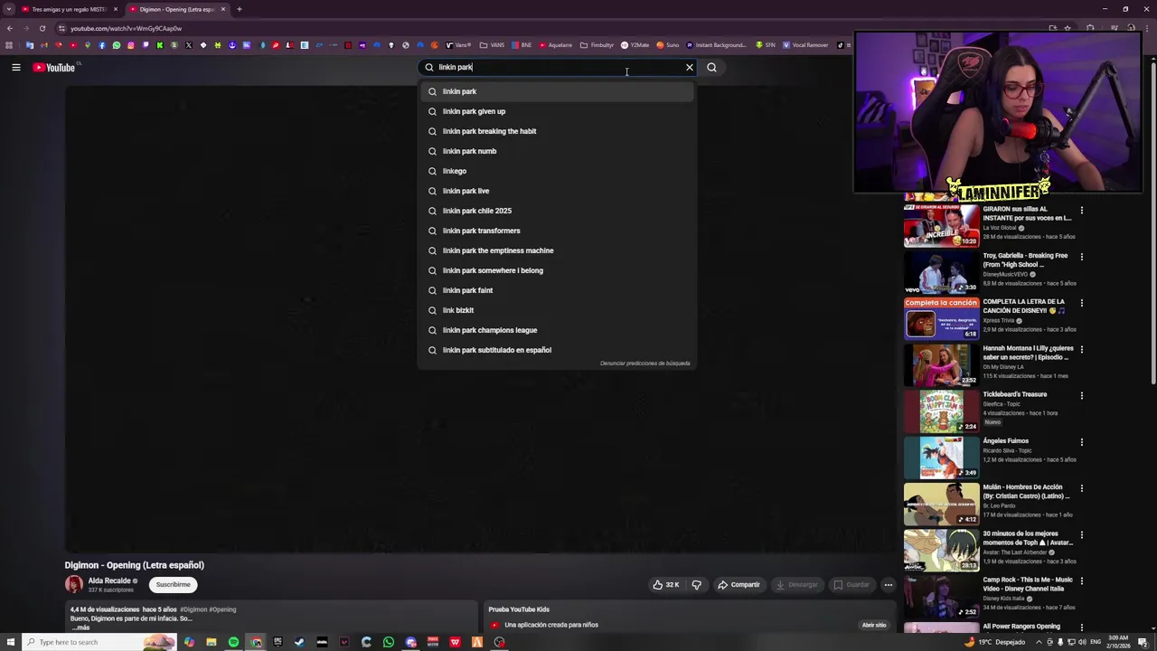
Task: Open Steam from the taskbar
Action: (x=299, y=642)
